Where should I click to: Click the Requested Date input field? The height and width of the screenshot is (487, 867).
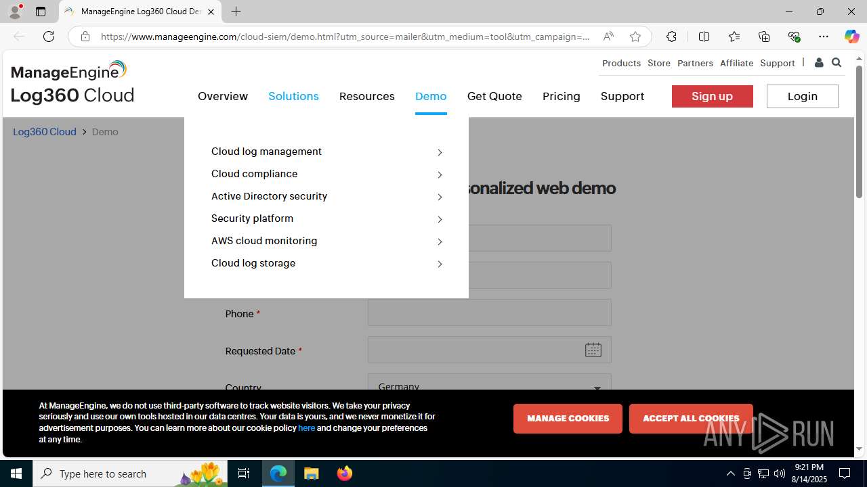490,350
